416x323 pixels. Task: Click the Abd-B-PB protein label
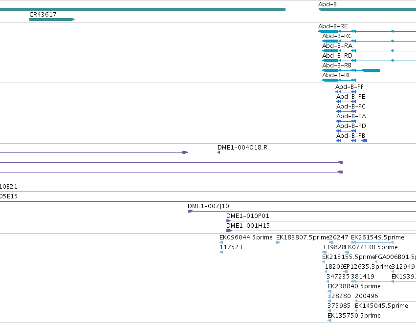tap(350, 135)
